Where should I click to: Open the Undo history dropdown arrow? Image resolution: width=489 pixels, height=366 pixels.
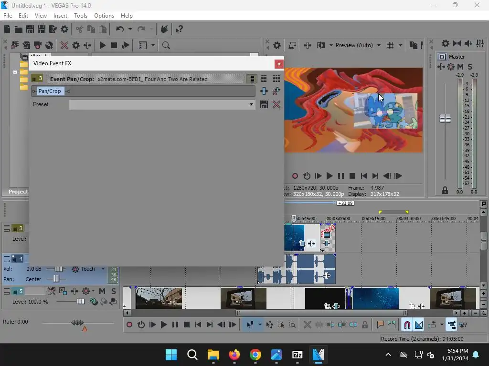(130, 29)
